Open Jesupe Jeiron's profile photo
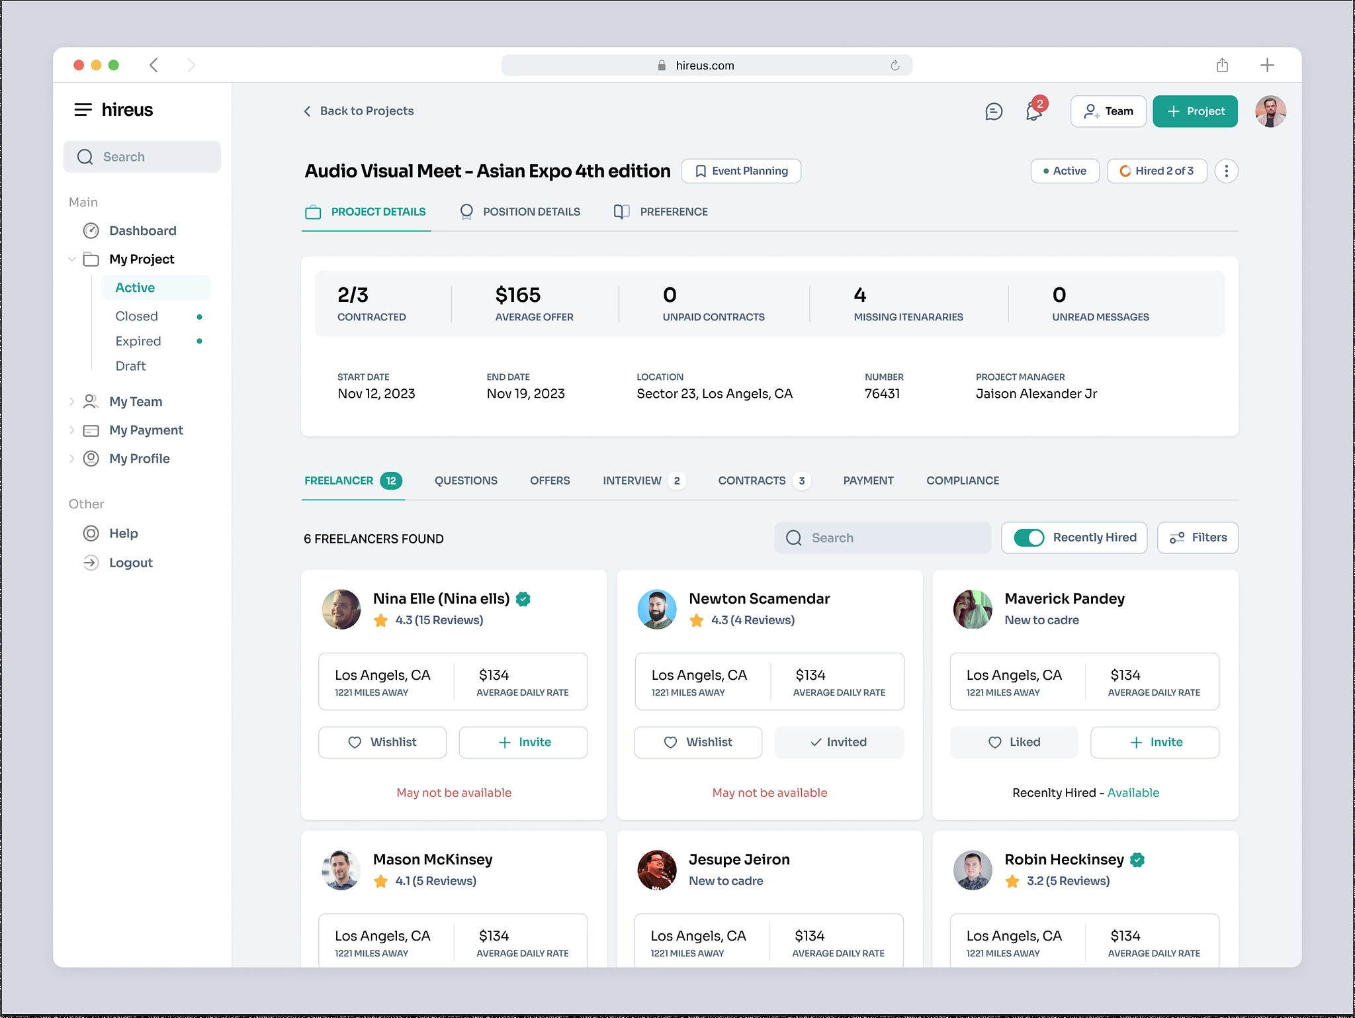Viewport: 1355px width, 1018px height. pos(657,870)
